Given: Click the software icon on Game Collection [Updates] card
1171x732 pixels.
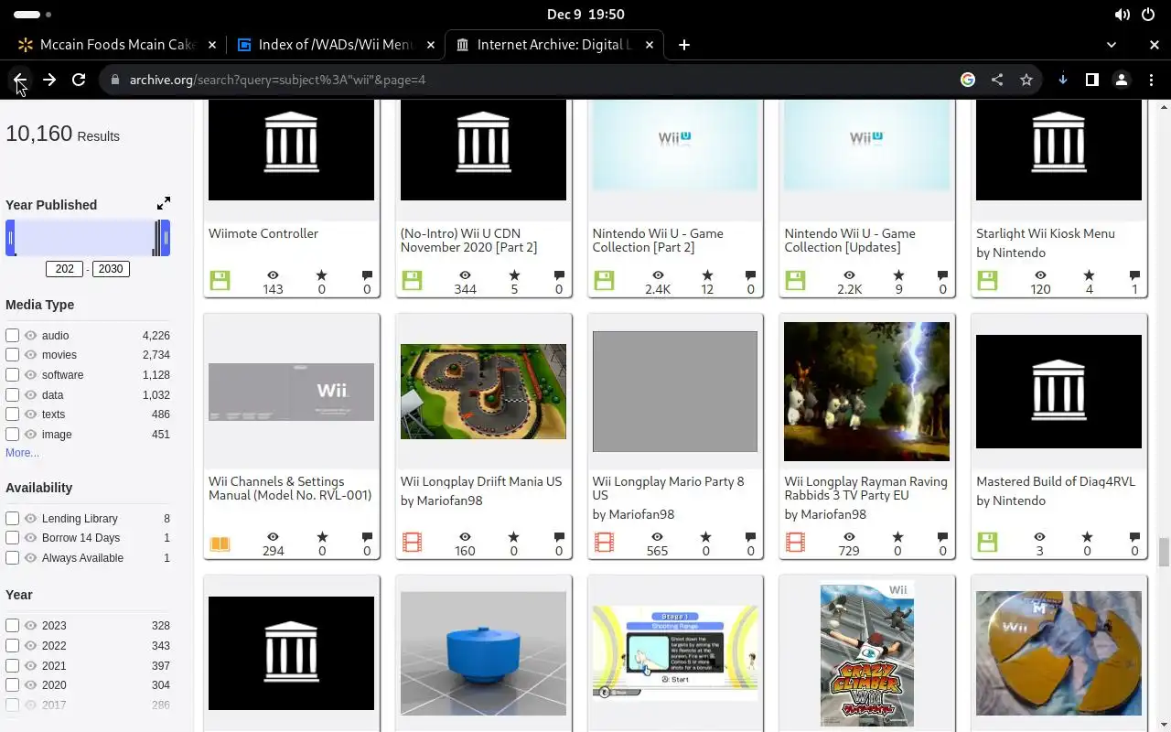Looking at the screenshot, I should 795,281.
